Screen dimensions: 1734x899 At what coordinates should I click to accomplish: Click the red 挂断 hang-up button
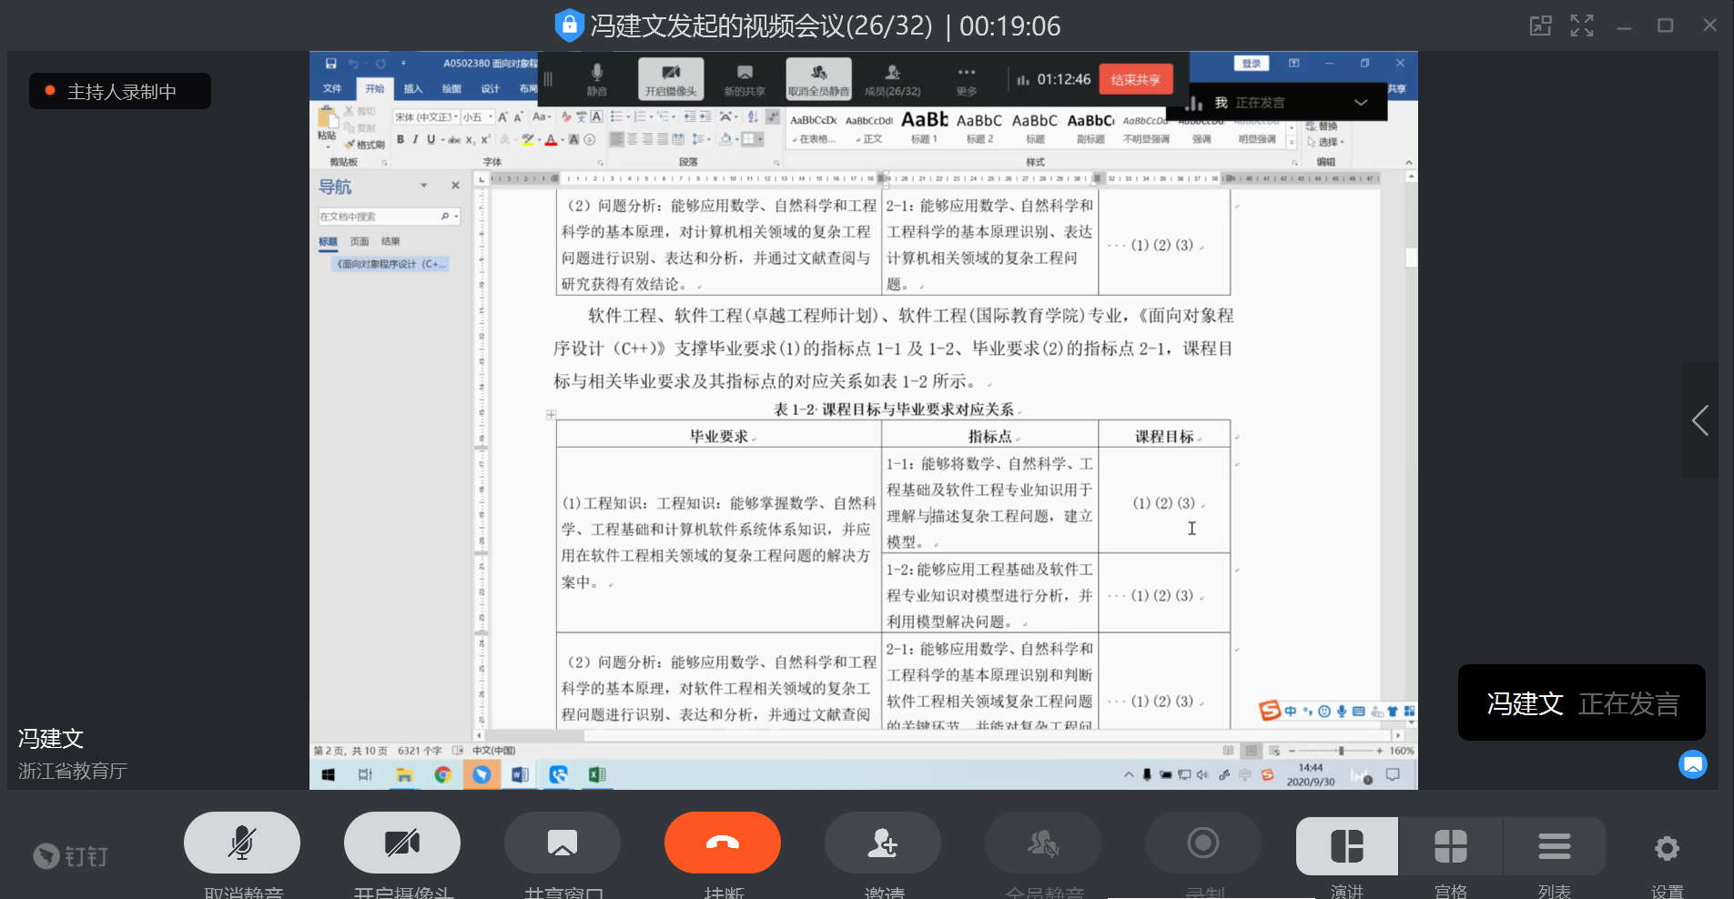click(723, 843)
